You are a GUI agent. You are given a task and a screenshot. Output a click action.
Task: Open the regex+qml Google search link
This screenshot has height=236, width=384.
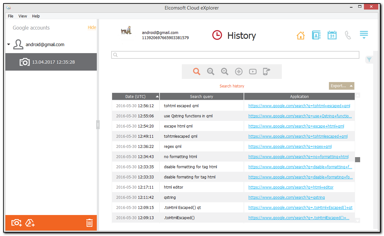click(290, 147)
